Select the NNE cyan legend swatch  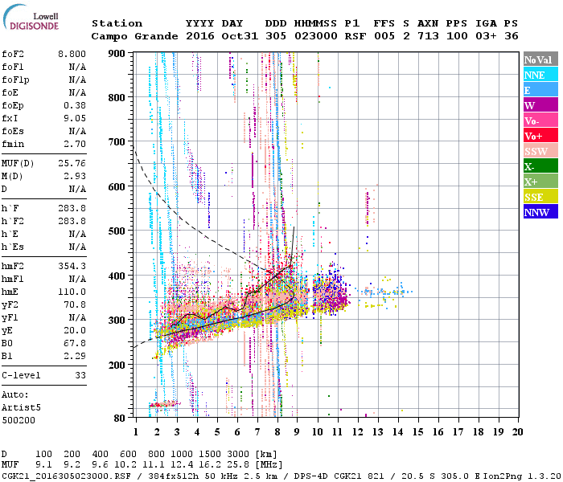point(540,74)
